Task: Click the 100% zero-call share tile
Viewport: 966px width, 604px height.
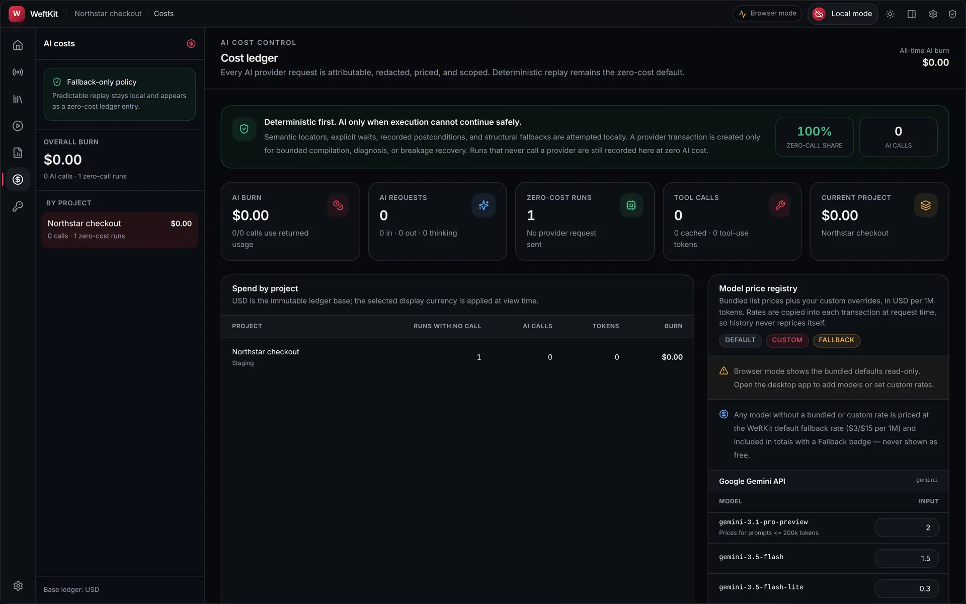Action: tap(814, 137)
